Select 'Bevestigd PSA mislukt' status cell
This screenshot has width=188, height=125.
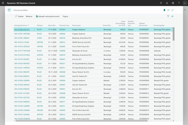point(162,72)
